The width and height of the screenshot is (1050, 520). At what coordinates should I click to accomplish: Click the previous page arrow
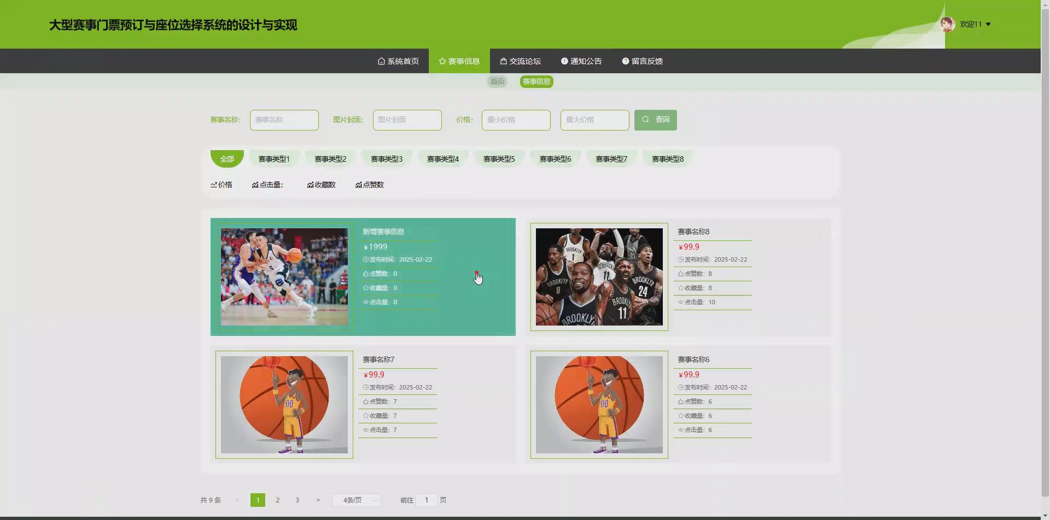coord(237,500)
